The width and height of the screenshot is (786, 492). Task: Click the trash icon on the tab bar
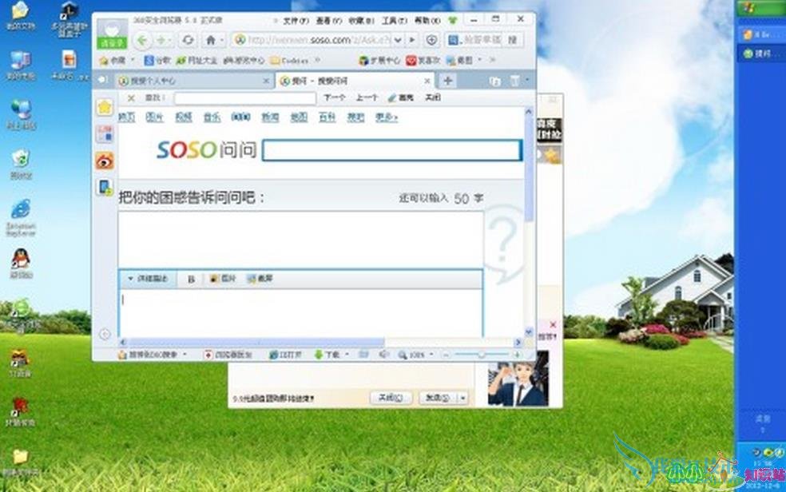514,81
